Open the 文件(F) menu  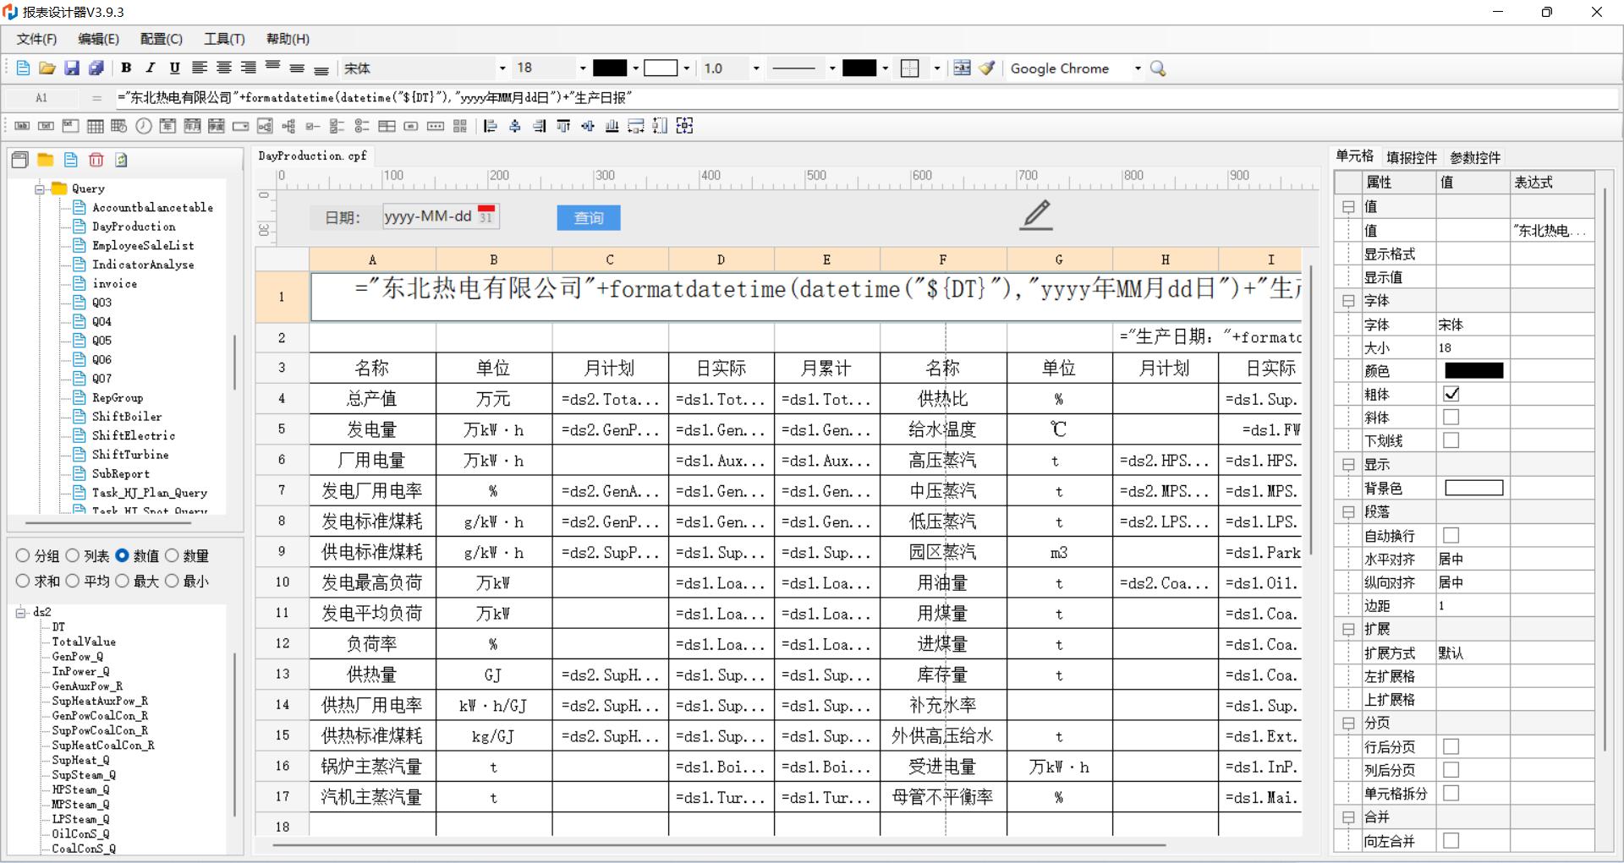tap(36, 39)
